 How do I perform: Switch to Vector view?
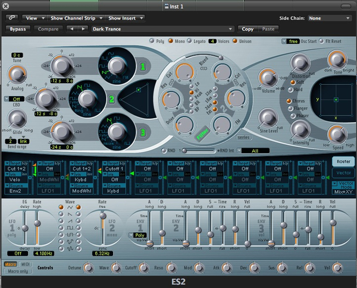[343, 173]
